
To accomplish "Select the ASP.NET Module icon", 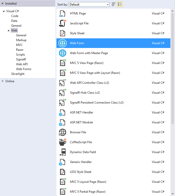I will 62,122.
